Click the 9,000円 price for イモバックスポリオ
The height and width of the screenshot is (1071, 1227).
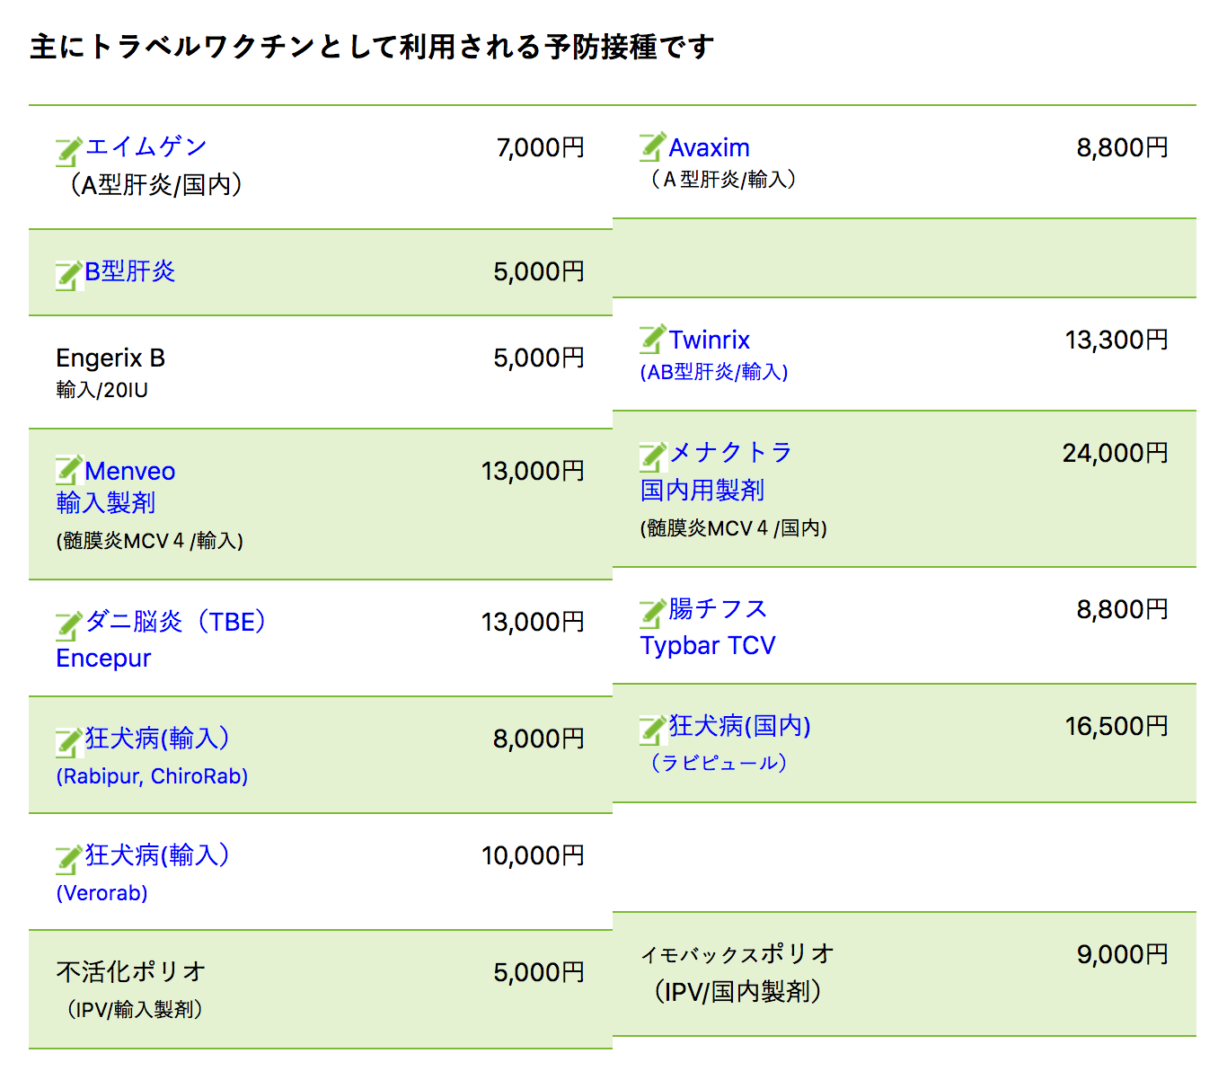click(1123, 954)
